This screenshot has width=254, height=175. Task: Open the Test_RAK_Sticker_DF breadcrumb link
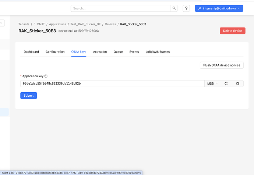[x=86, y=24]
